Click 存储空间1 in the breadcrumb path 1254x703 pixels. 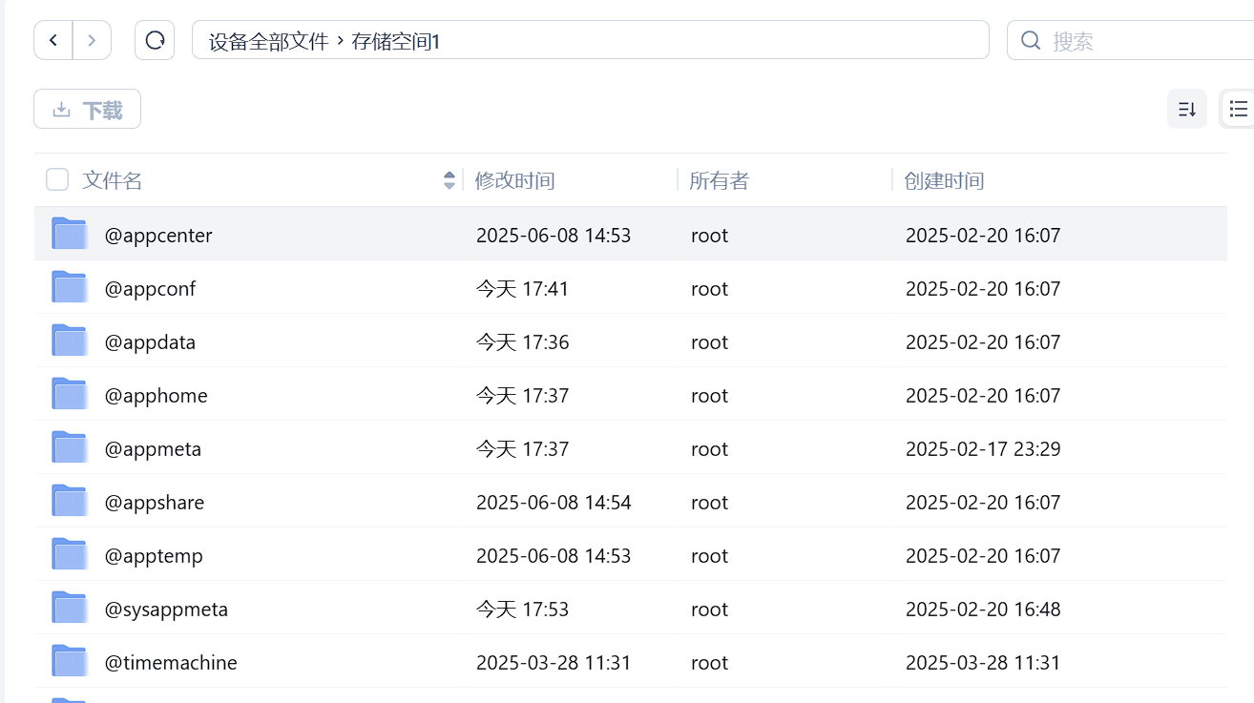point(396,41)
